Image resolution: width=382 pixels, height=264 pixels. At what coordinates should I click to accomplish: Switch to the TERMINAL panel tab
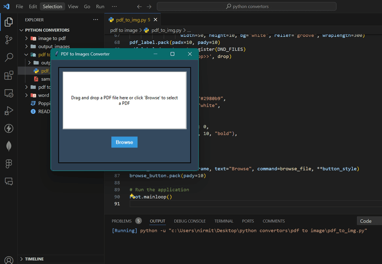click(224, 221)
